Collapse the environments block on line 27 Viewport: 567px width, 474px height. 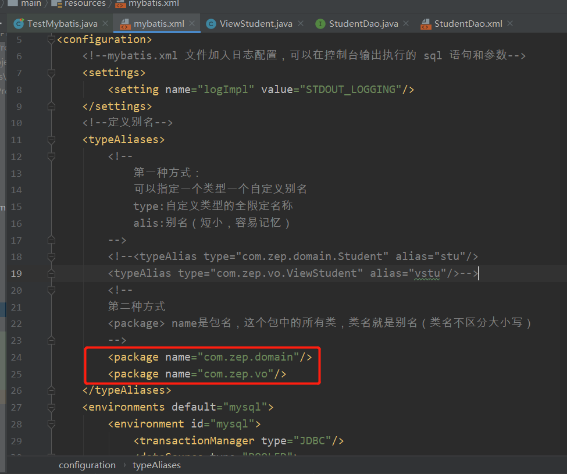tap(51, 408)
